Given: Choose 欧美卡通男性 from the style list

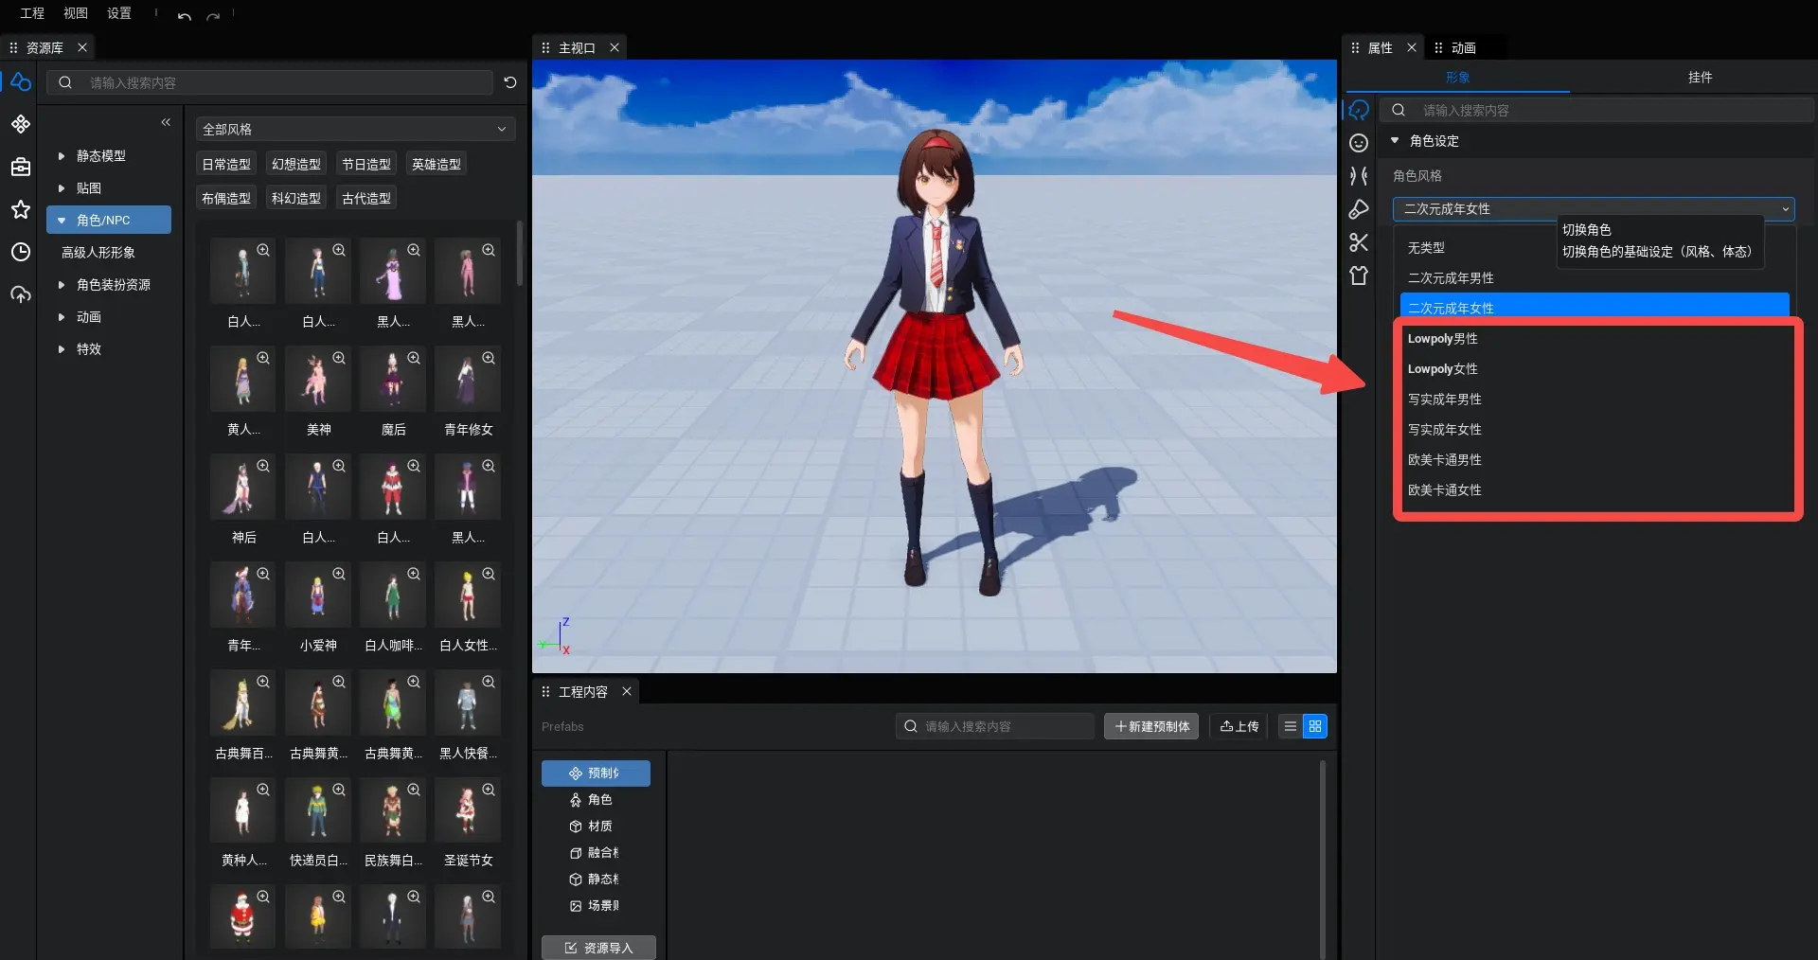Looking at the screenshot, I should click(1595, 460).
